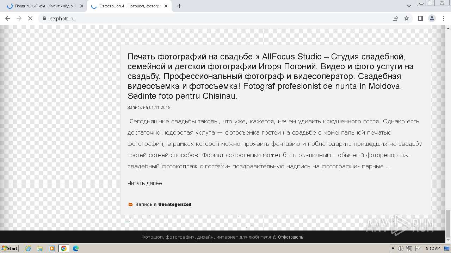This screenshot has height=253, width=451.
Task: Bookmark this page with star icon
Action: click(407, 18)
